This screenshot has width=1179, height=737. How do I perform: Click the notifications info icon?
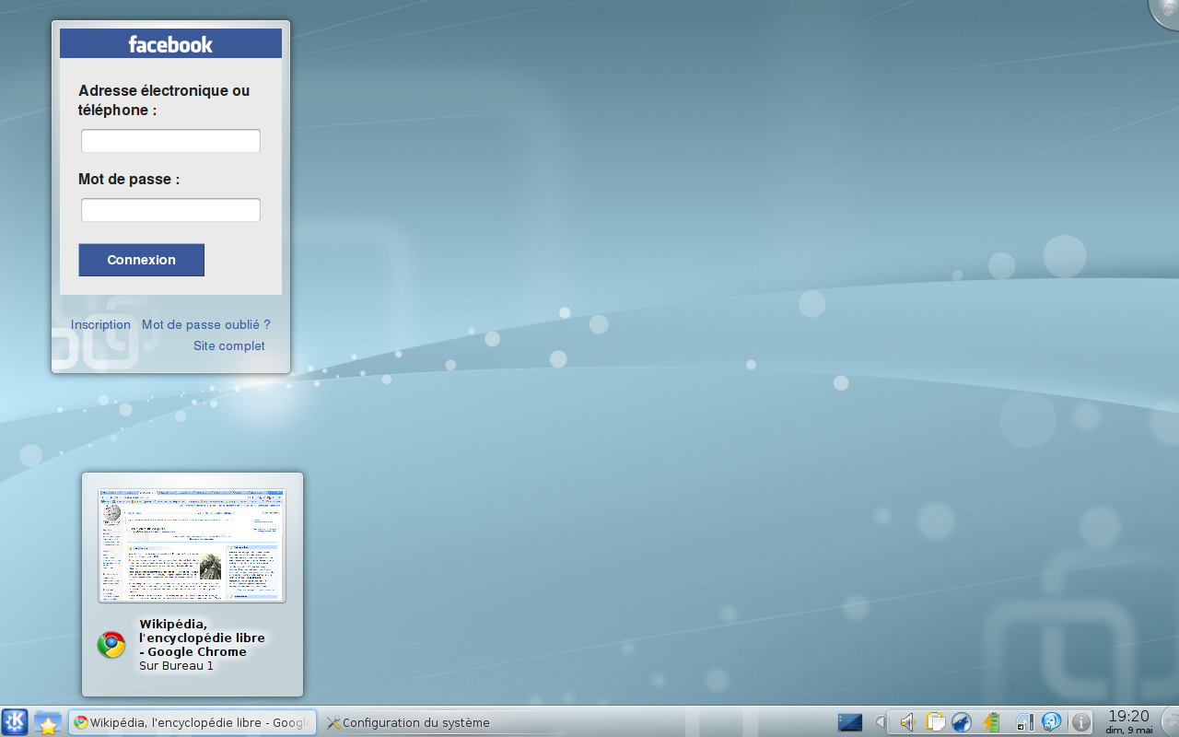(1081, 722)
